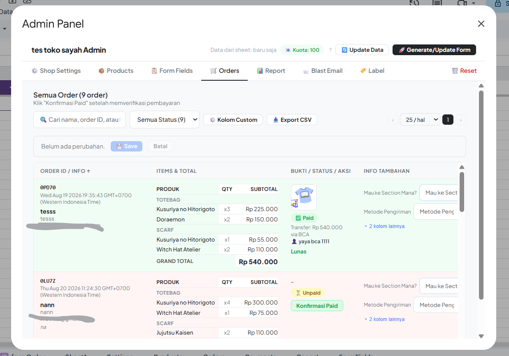Open Mau ke Section Mana field for order 0PD70

click(439, 193)
